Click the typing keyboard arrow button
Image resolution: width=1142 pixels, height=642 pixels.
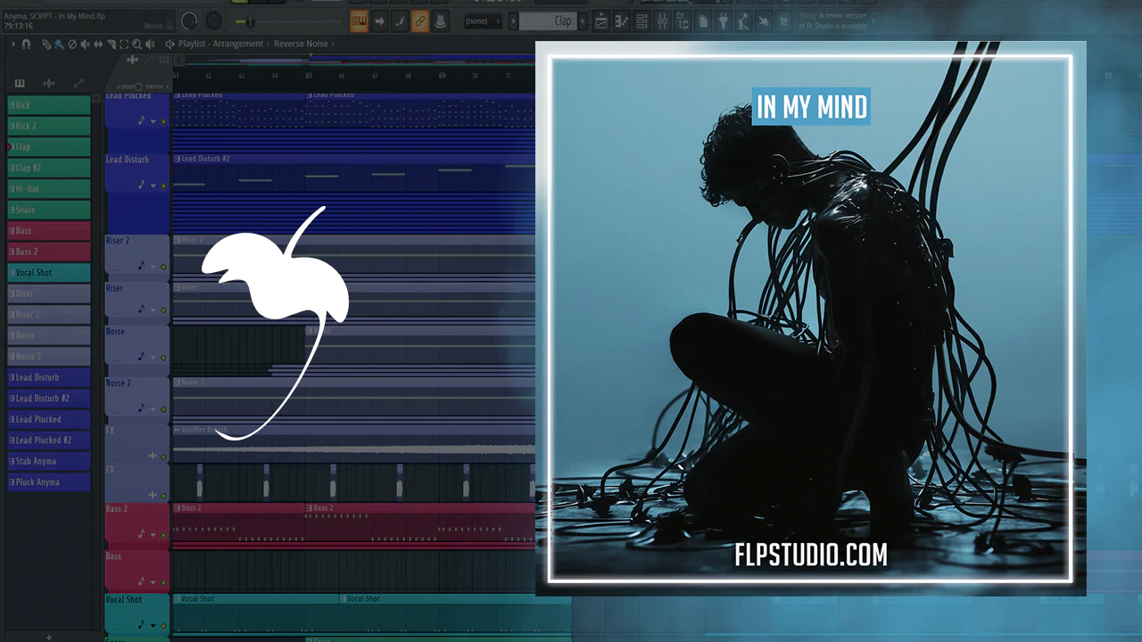click(x=380, y=21)
